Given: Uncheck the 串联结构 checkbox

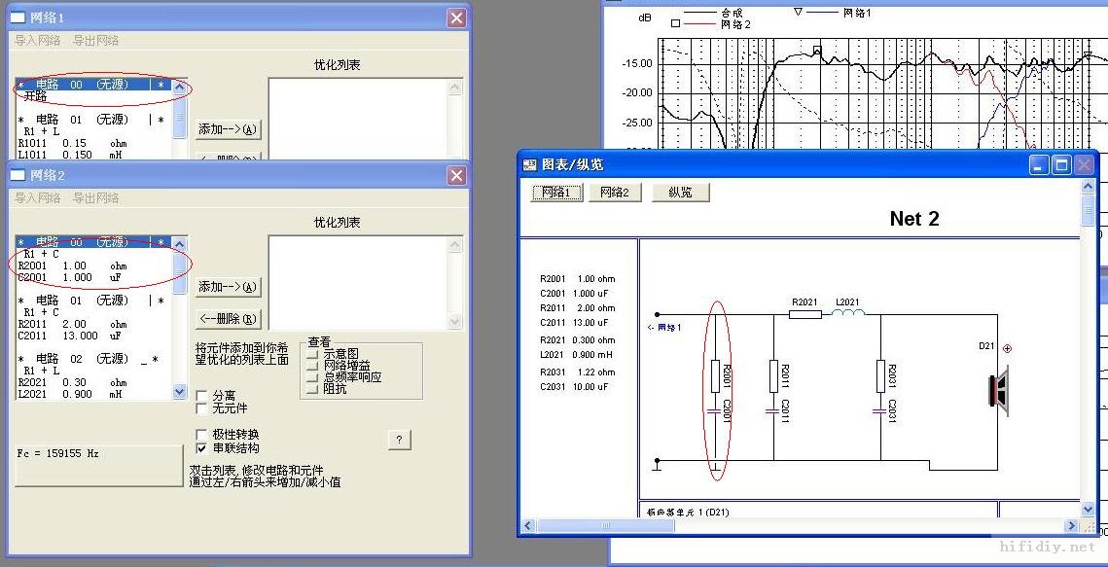Looking at the screenshot, I should coord(202,448).
